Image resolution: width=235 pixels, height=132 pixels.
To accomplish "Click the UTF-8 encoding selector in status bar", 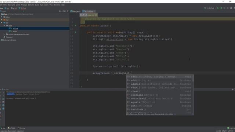I will [230, 131].
